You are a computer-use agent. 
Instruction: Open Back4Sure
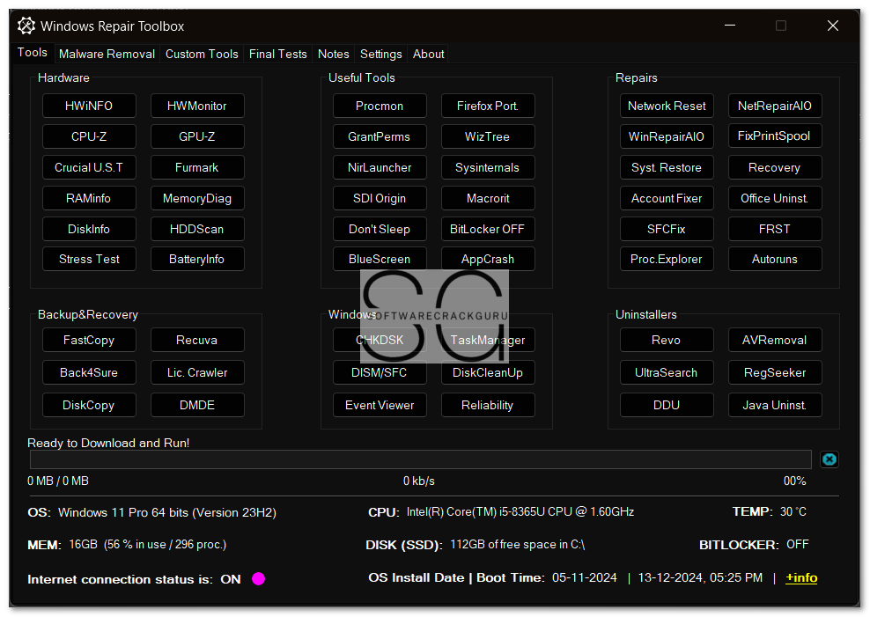(89, 372)
